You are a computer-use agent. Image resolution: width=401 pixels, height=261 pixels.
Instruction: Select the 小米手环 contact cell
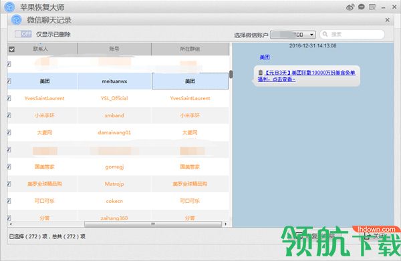click(45, 115)
